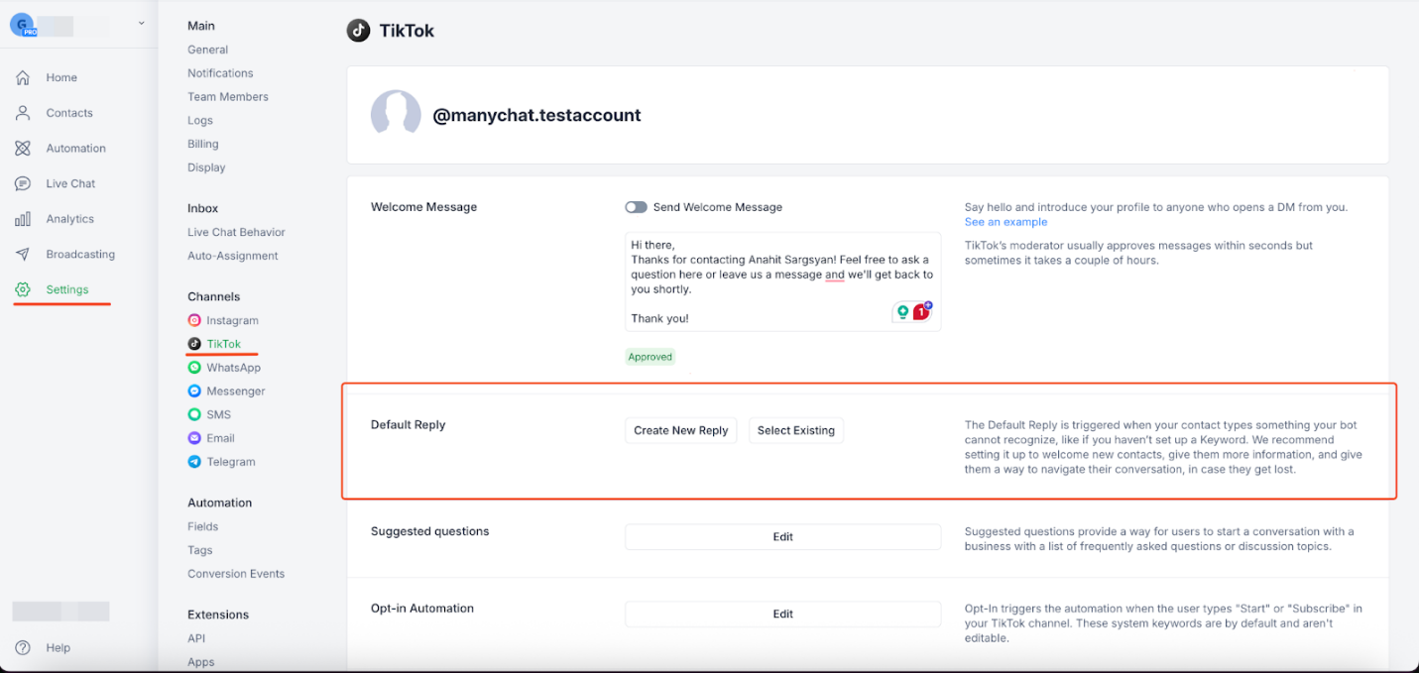Open the Billing settings page
1419x673 pixels.
tap(202, 143)
